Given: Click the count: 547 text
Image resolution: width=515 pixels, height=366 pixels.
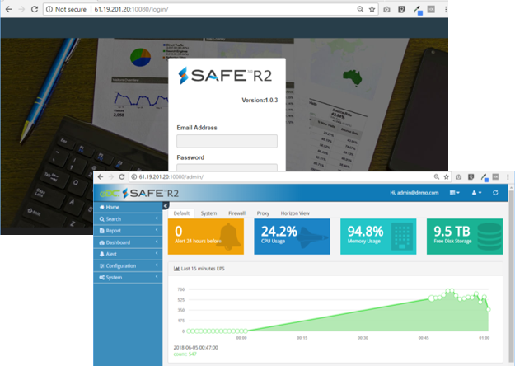Looking at the screenshot, I should (x=185, y=354).
